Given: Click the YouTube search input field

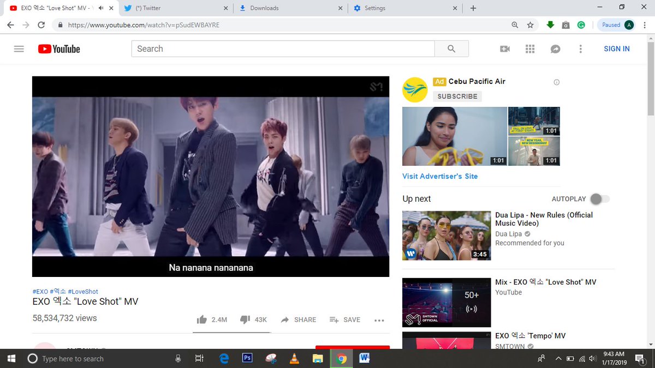Looking at the screenshot, I should (283, 49).
